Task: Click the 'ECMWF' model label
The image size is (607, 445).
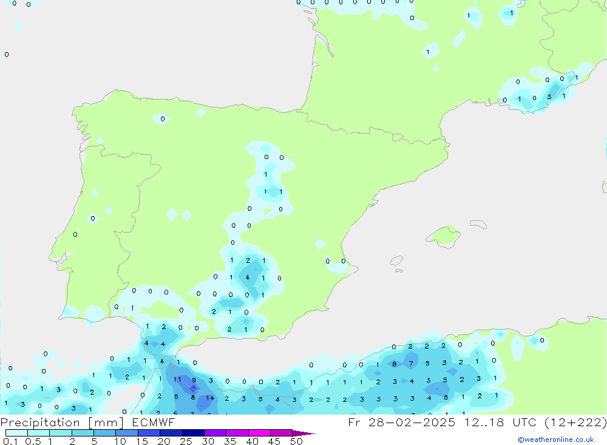Action: pyautogui.click(x=154, y=423)
